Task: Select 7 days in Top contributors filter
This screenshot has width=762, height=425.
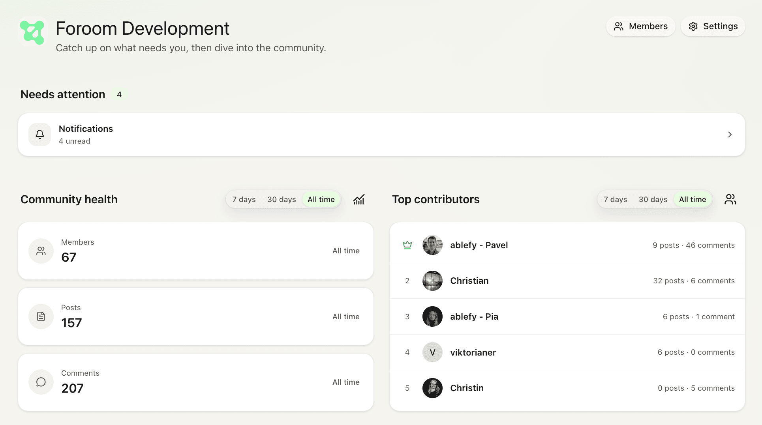Action: [x=616, y=200]
